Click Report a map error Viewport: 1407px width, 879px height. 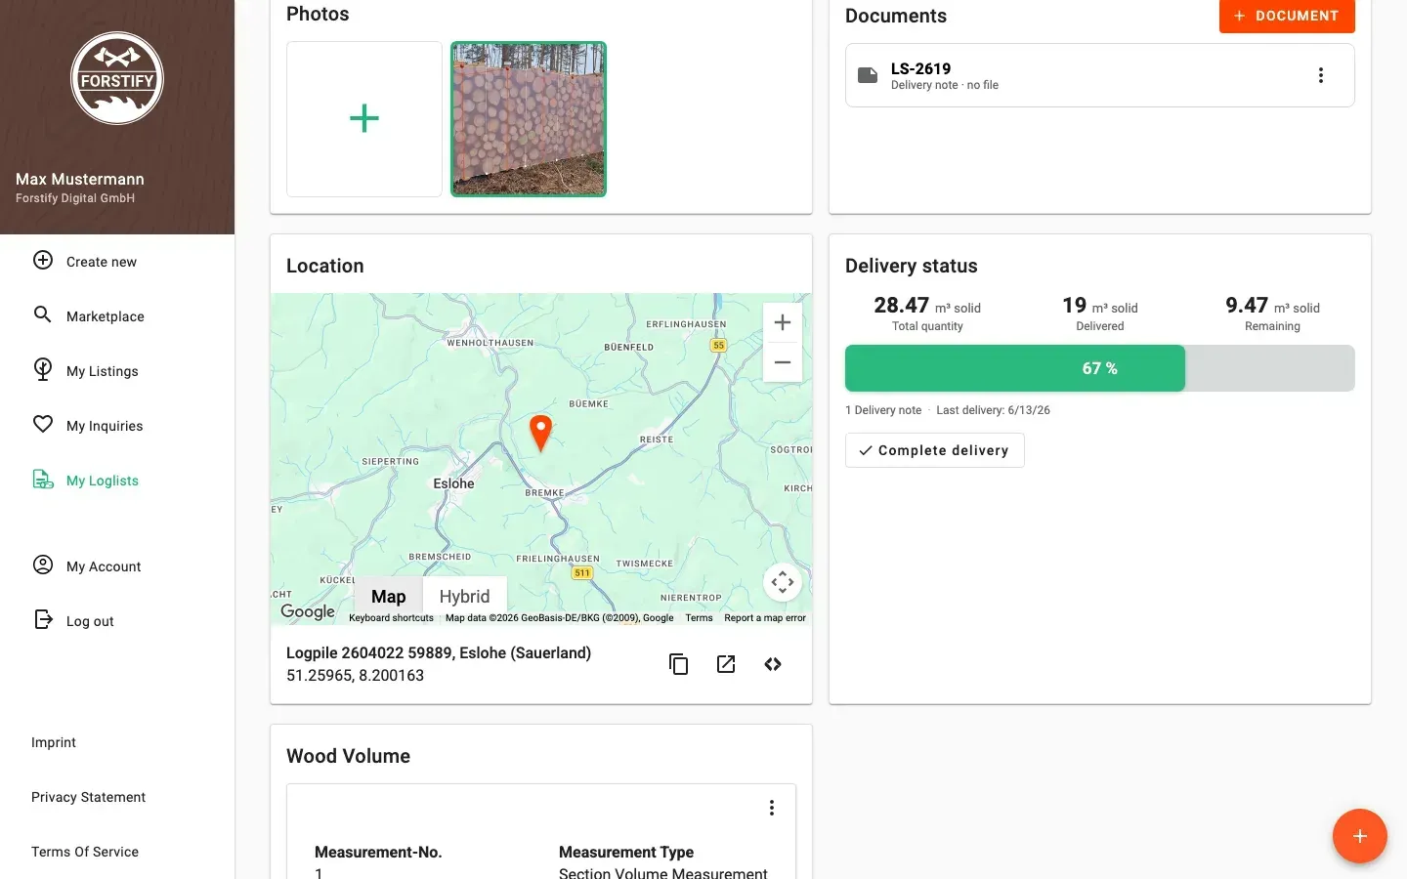coord(765,618)
